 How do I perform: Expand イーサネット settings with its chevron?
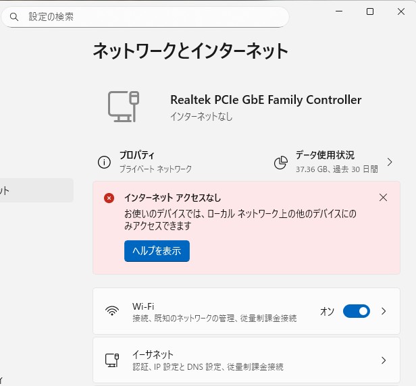point(384,360)
